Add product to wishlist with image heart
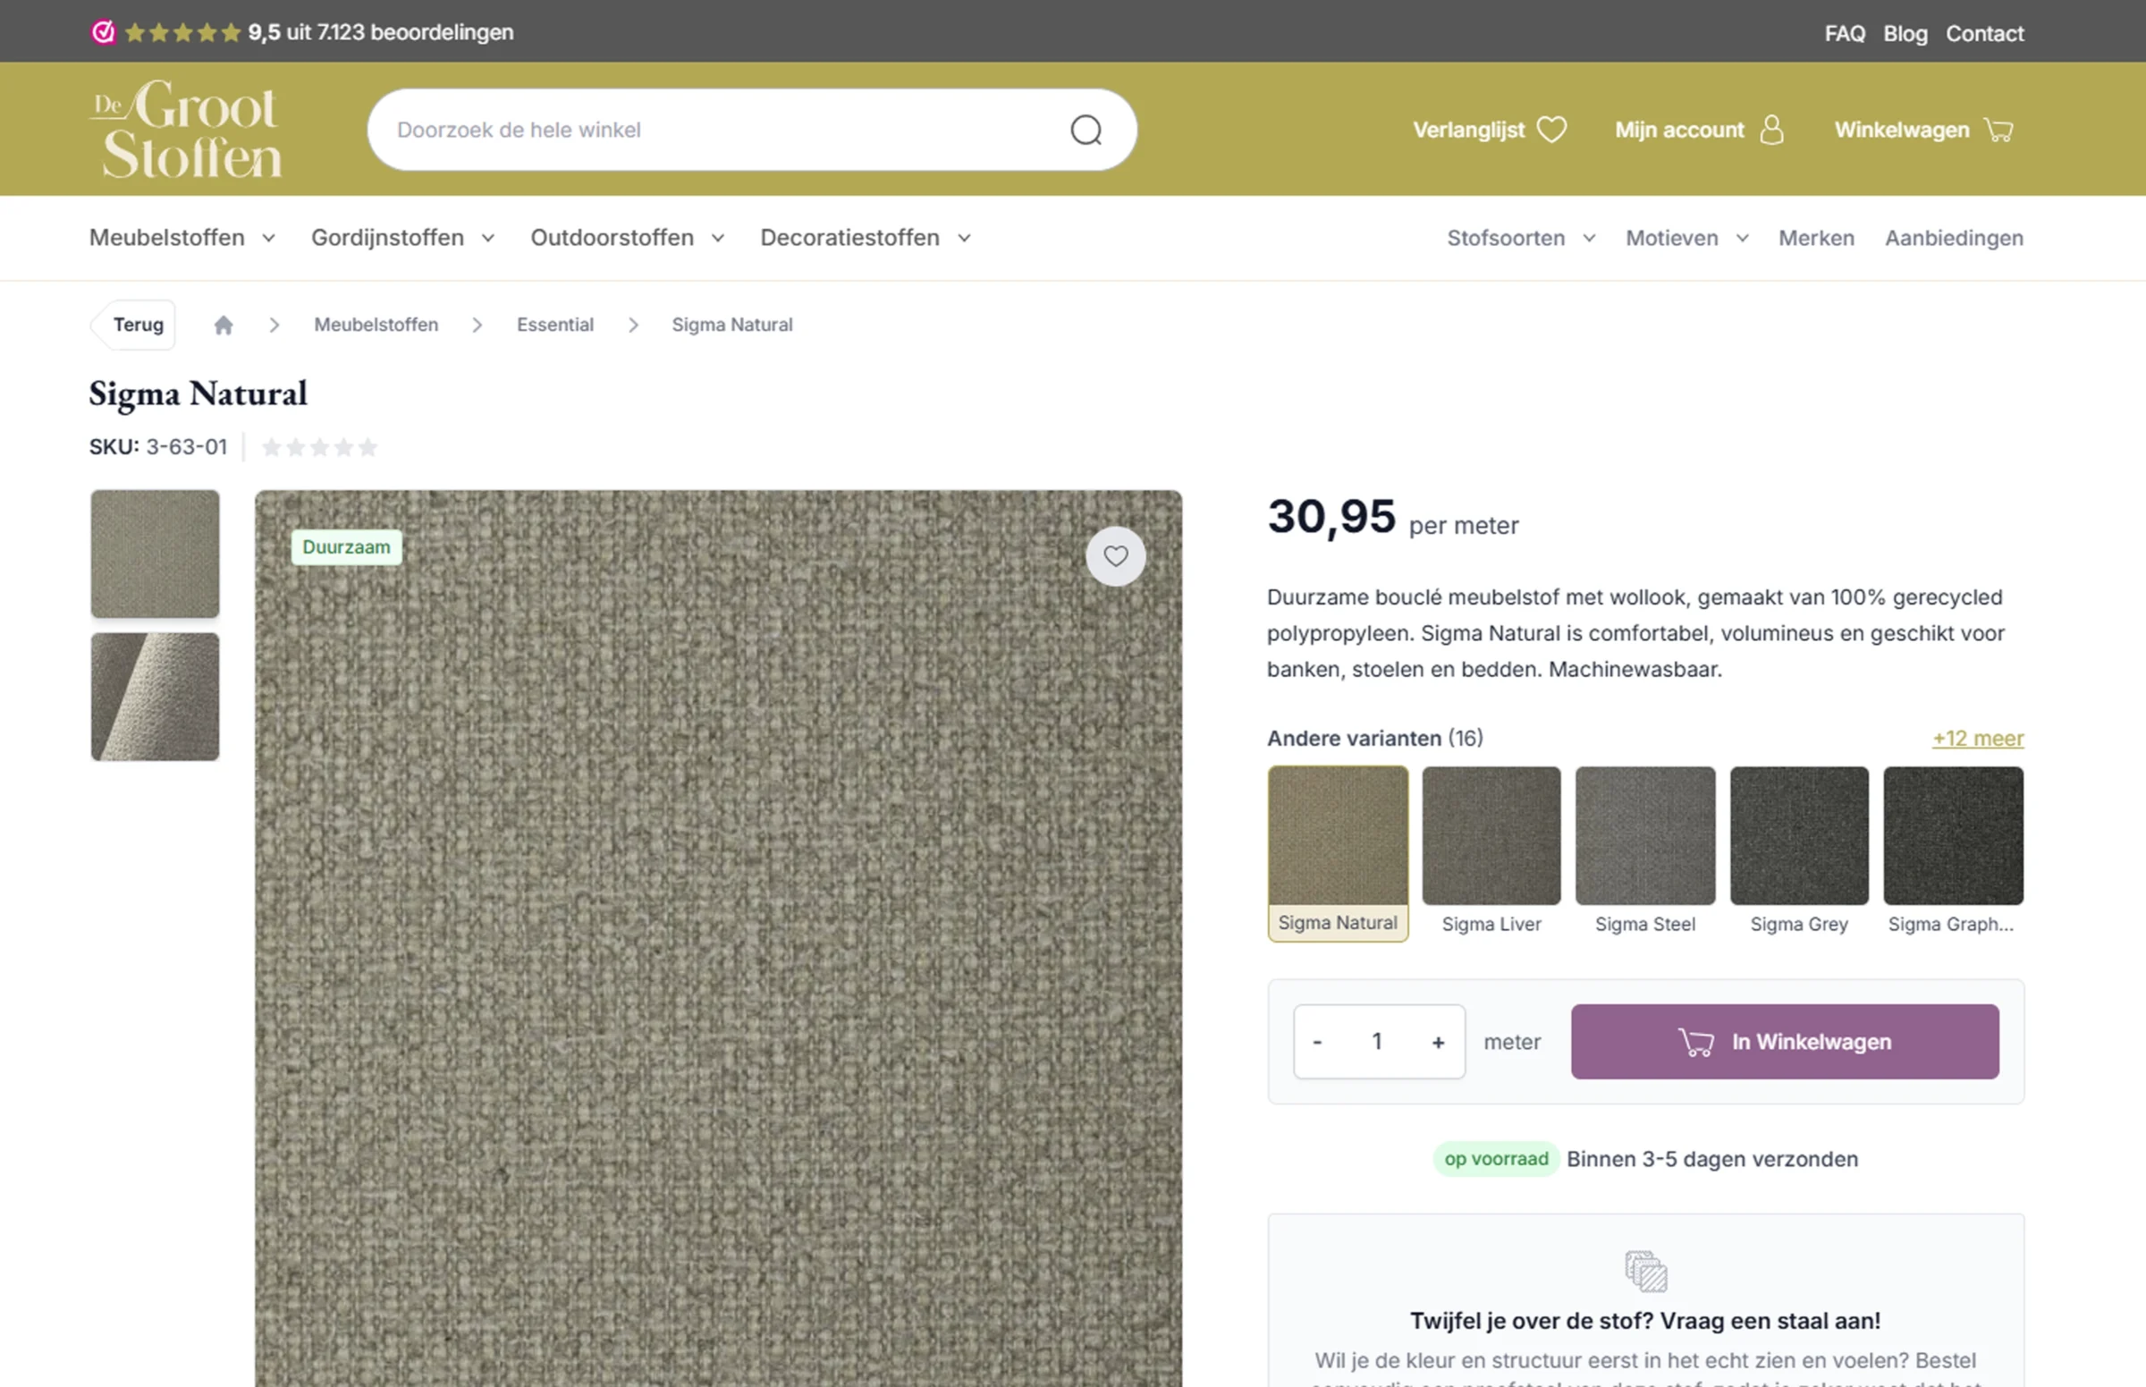The image size is (2146, 1387). point(1115,556)
